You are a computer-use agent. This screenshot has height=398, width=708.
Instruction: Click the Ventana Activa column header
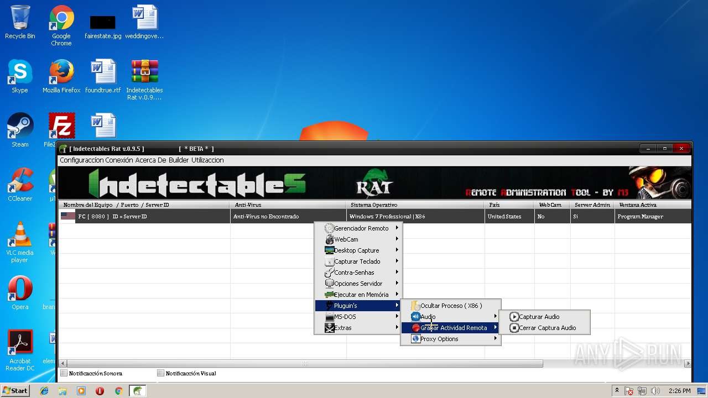[653, 205]
